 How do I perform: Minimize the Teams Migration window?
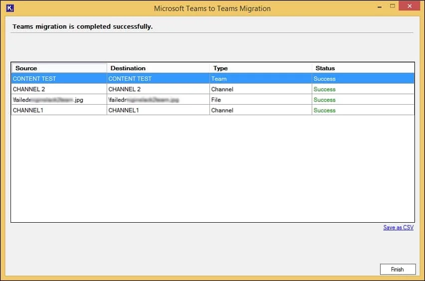(x=380, y=6)
